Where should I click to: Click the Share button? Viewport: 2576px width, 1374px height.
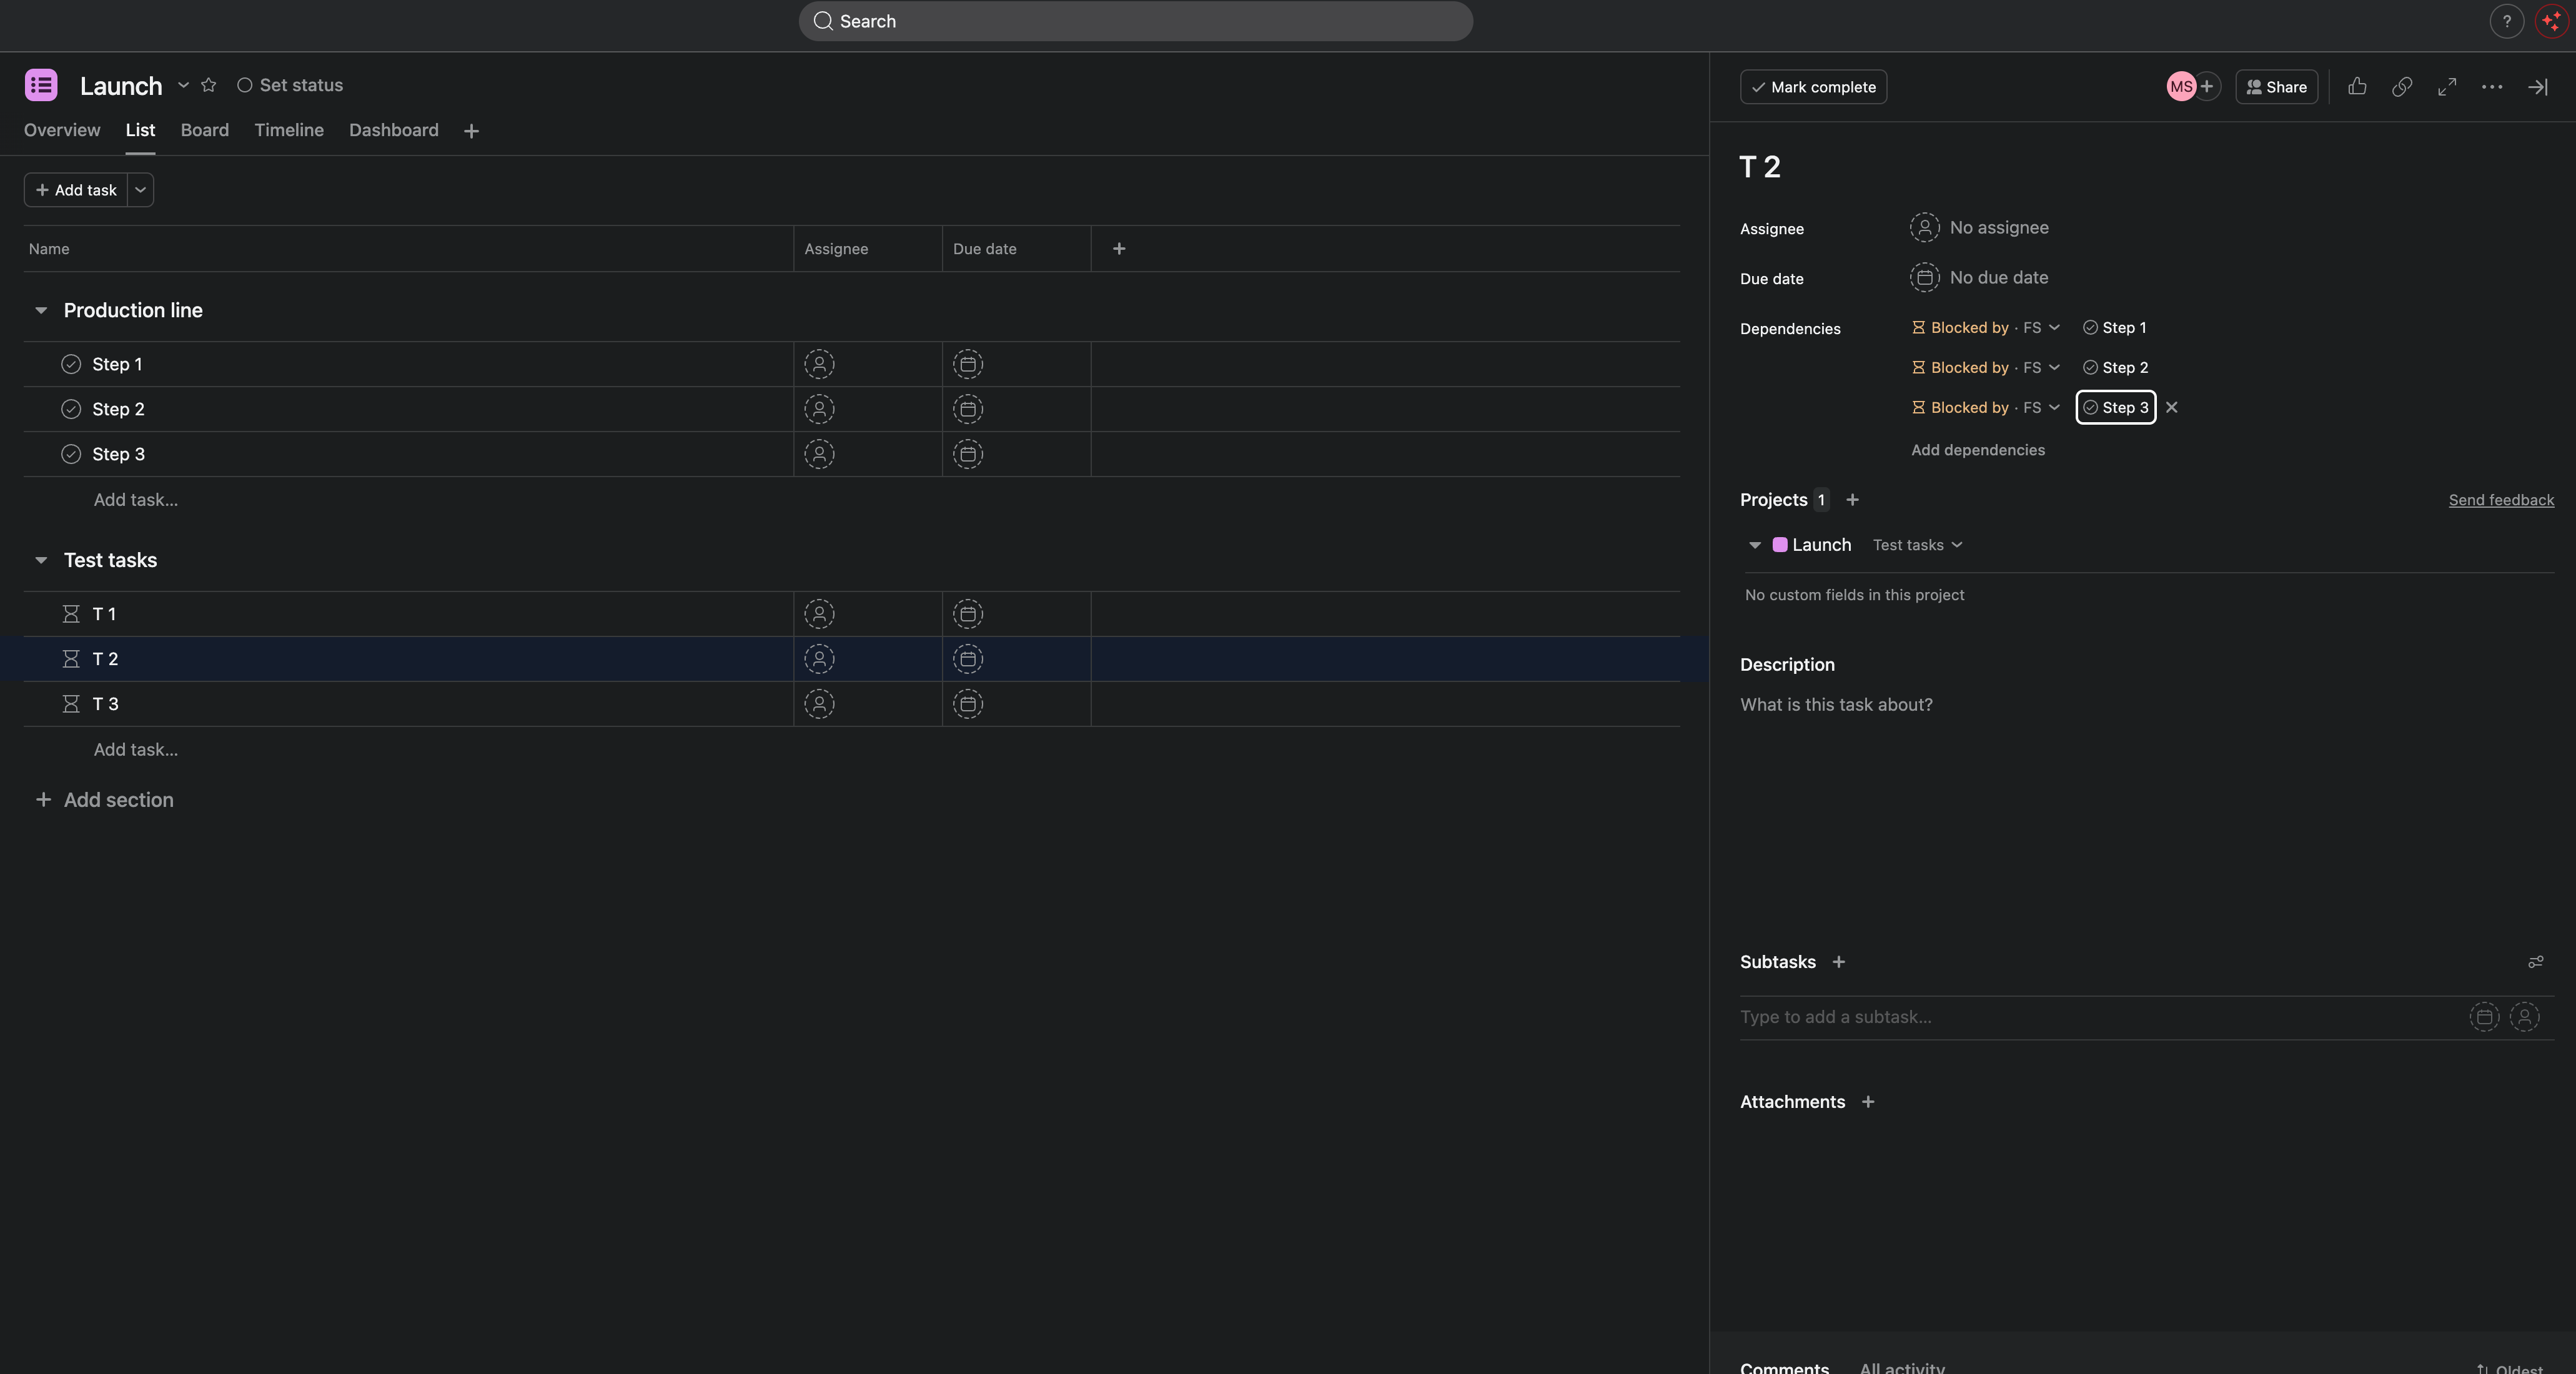[2276, 87]
